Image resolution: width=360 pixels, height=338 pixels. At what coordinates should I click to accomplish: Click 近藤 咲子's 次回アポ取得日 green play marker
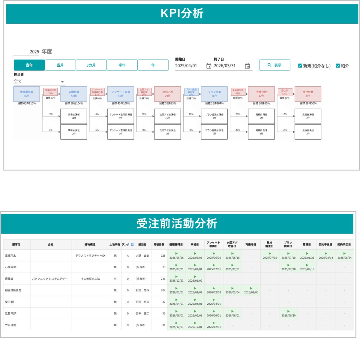click(x=232, y=311)
